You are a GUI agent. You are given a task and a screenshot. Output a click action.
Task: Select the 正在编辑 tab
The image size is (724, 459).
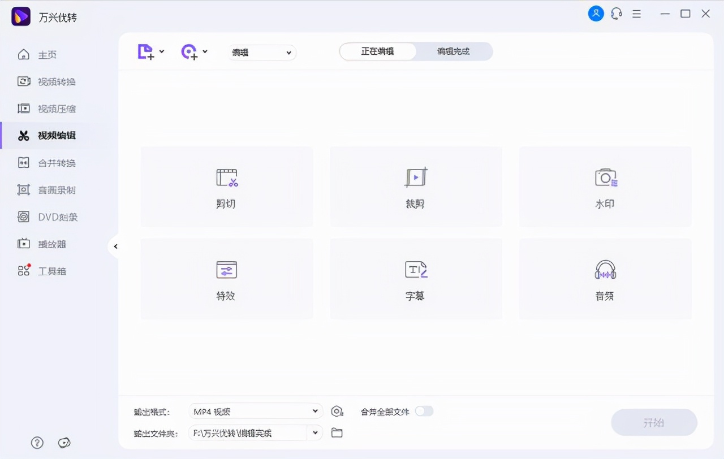click(x=377, y=51)
